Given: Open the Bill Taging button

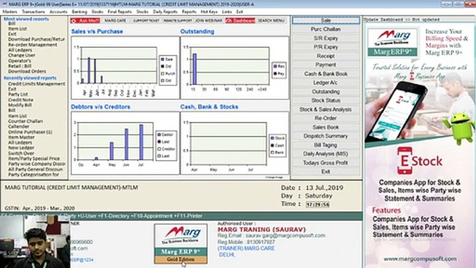Looking at the screenshot, I should (326, 145).
